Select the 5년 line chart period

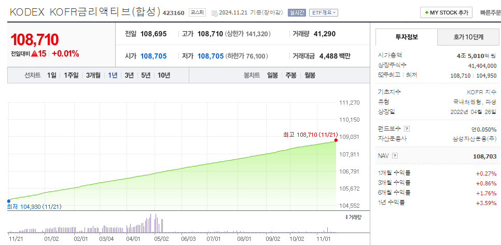coord(146,75)
